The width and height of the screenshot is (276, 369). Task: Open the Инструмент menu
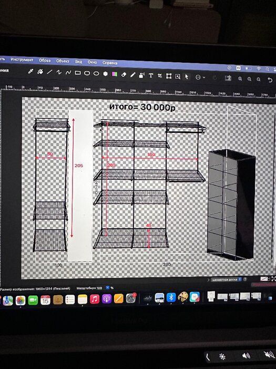click(22, 60)
